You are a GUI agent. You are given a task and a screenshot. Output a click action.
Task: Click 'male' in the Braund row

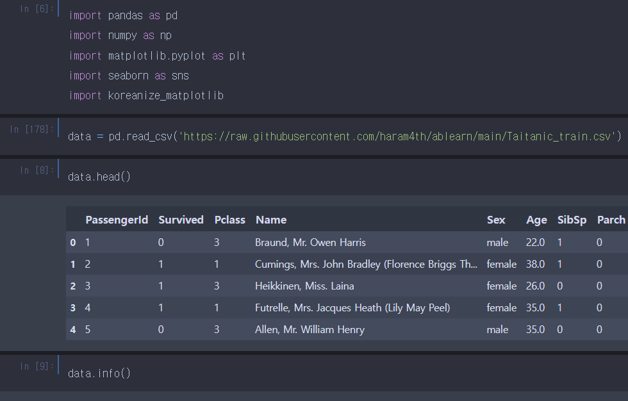coord(497,242)
